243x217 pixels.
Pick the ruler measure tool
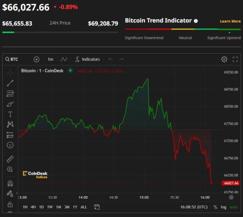pyautogui.click(x=10, y=159)
